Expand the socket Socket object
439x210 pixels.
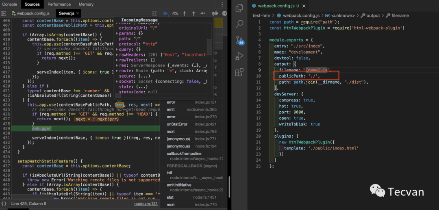click(x=117, y=81)
